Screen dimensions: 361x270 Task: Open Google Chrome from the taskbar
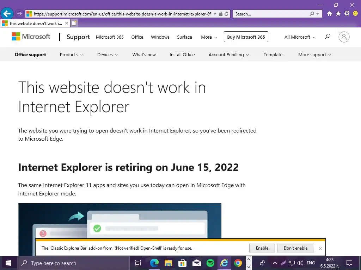click(238, 263)
